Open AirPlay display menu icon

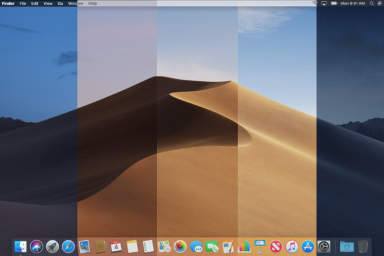point(324,3)
